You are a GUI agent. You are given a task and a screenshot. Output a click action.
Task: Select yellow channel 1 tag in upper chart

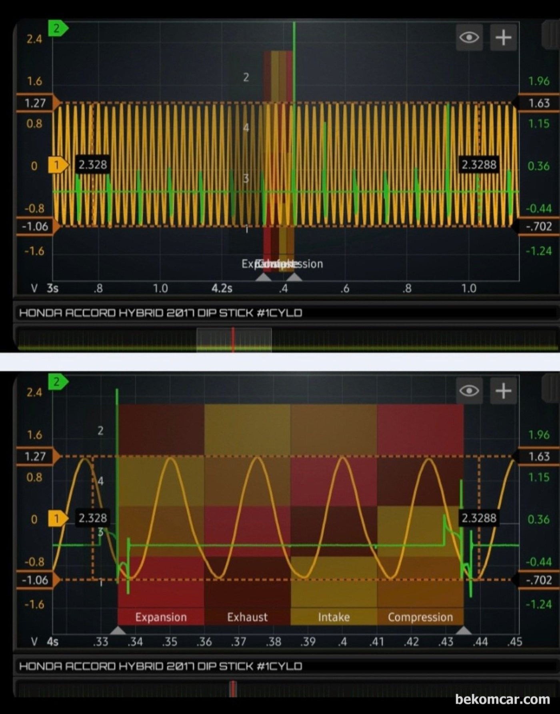point(57,165)
